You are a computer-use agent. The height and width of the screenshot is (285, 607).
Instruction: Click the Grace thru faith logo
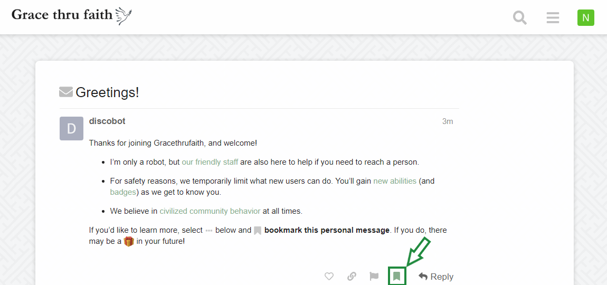[72, 15]
